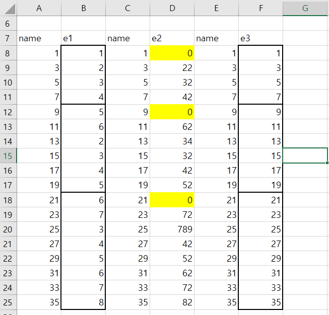The image size is (329, 315).
Task: Select row 7 header
Action: coord(9,38)
